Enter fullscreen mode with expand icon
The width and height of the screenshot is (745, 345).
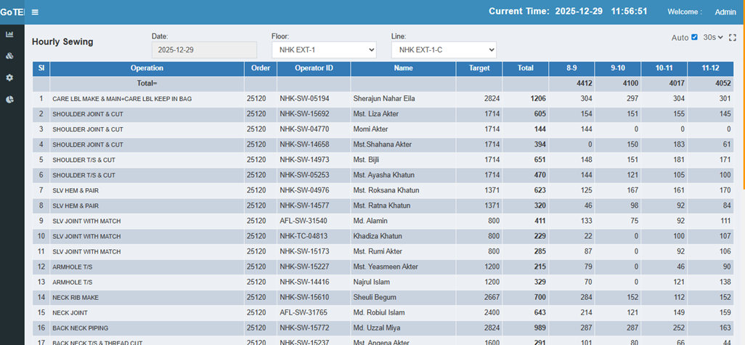point(732,38)
